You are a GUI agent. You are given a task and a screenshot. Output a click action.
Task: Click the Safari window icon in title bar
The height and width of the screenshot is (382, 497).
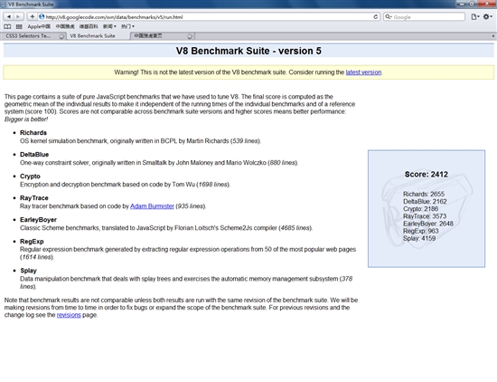click(4, 5)
